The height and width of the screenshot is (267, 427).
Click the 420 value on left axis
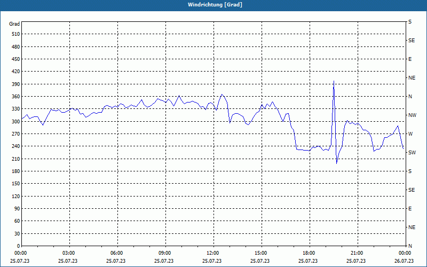coord(16,72)
